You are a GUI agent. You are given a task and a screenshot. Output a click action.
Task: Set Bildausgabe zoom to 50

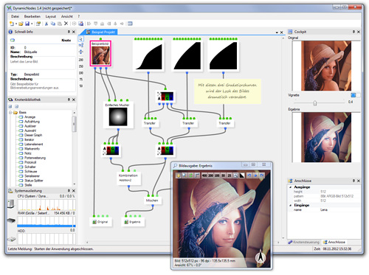pyautogui.click(x=223, y=175)
